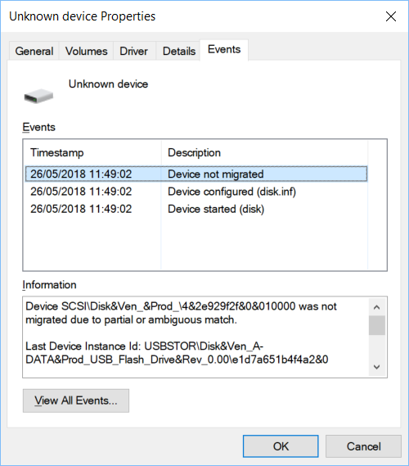Open View All Events window

(x=76, y=400)
